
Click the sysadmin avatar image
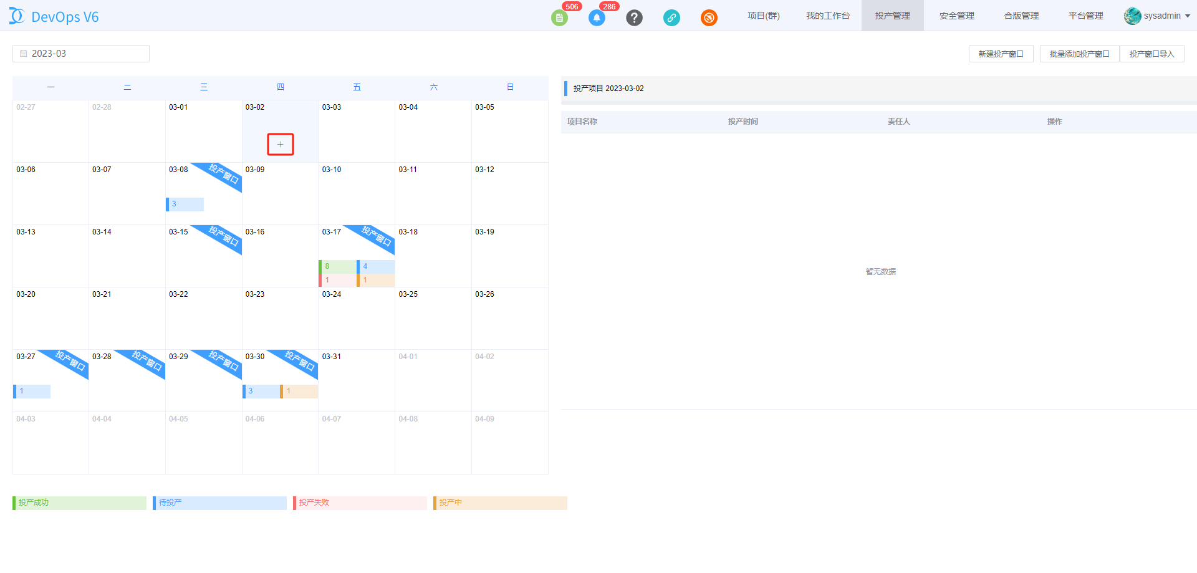click(x=1132, y=16)
